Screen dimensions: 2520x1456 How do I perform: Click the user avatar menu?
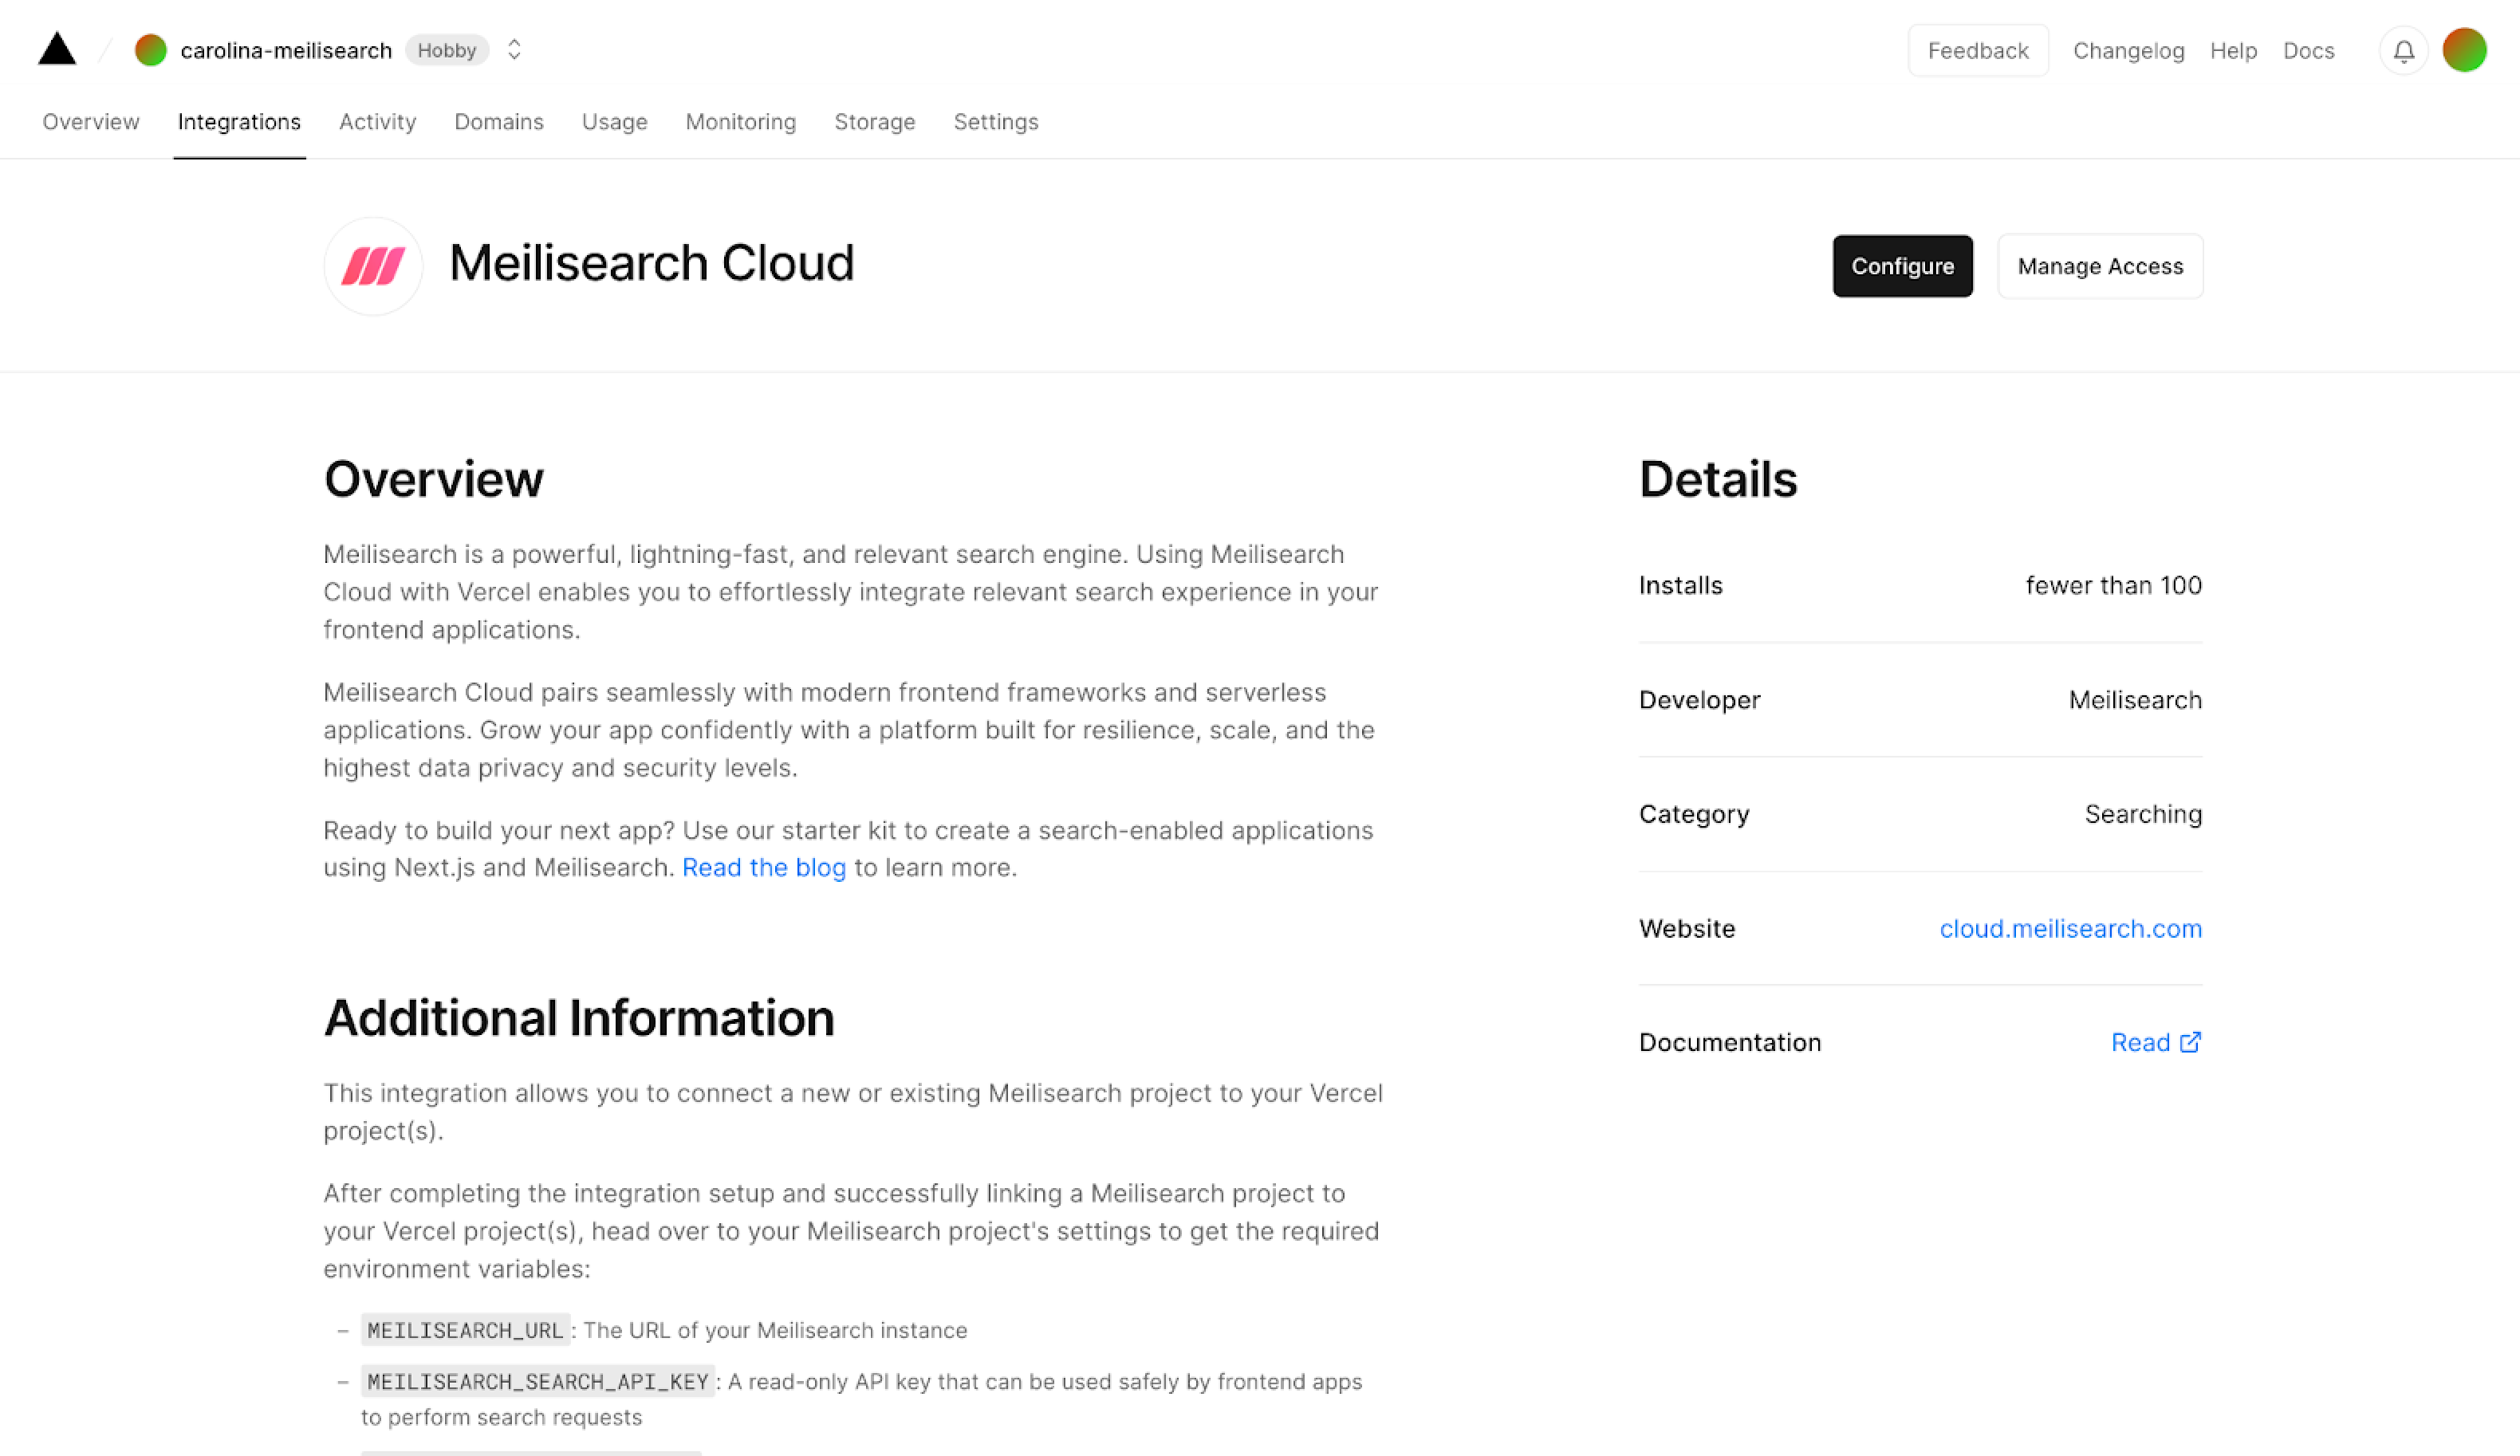pos(2464,49)
